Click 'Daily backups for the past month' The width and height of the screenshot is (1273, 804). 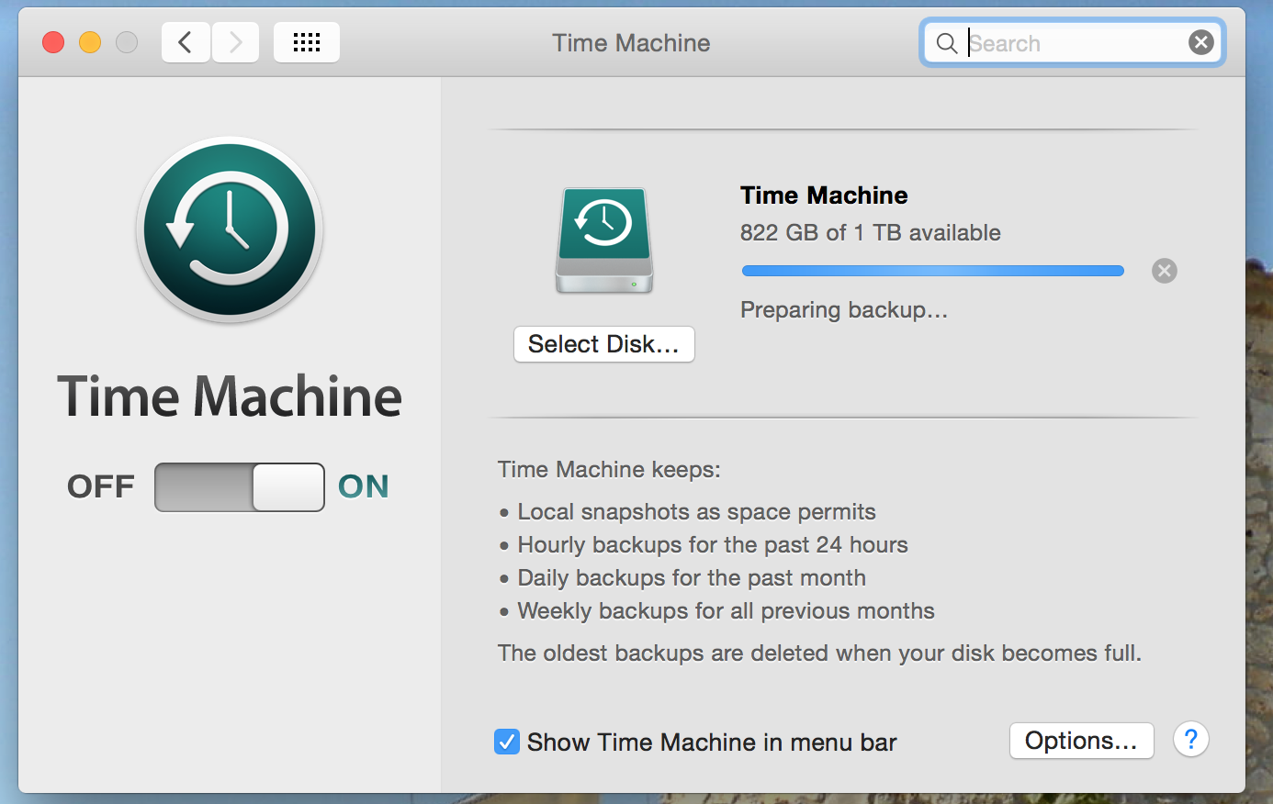click(x=692, y=578)
